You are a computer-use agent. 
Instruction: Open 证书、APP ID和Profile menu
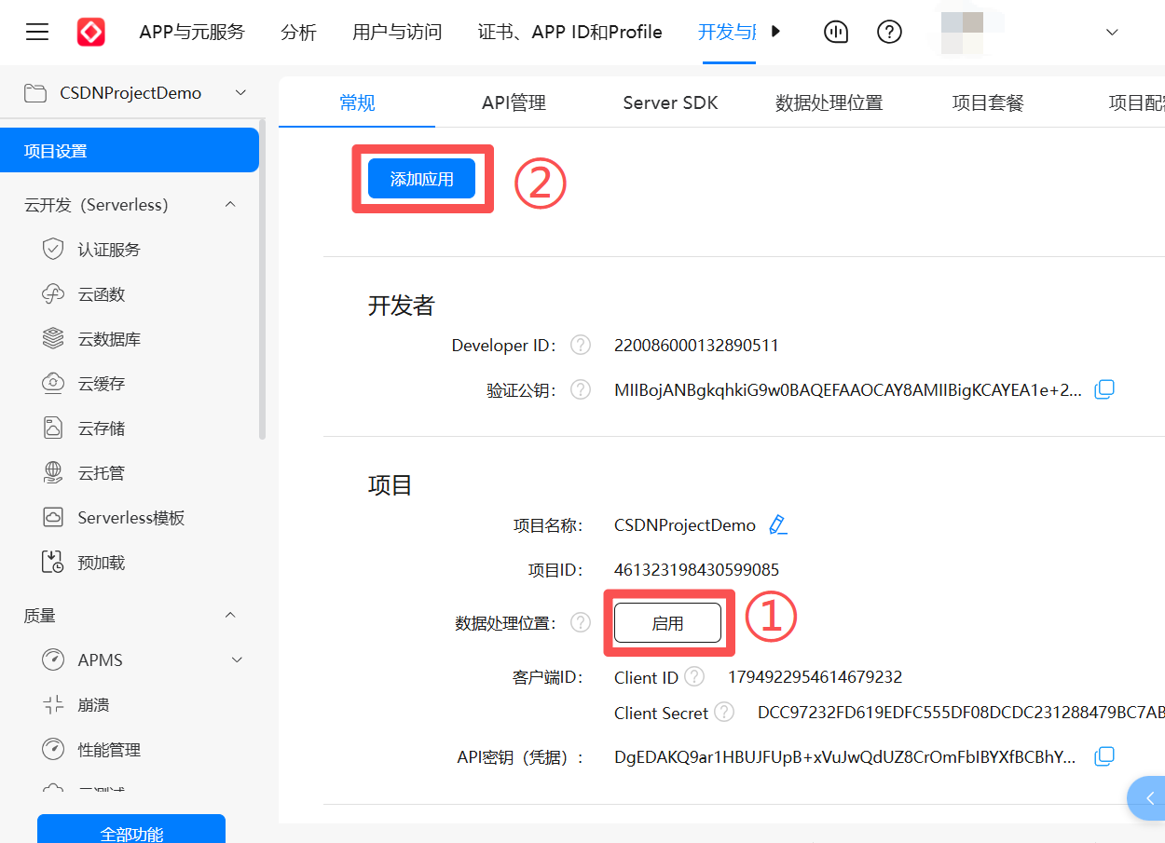570,33
